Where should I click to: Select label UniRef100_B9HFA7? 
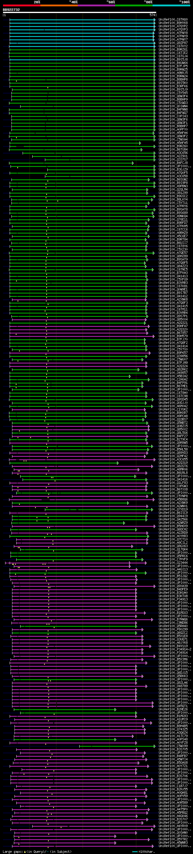173,326
